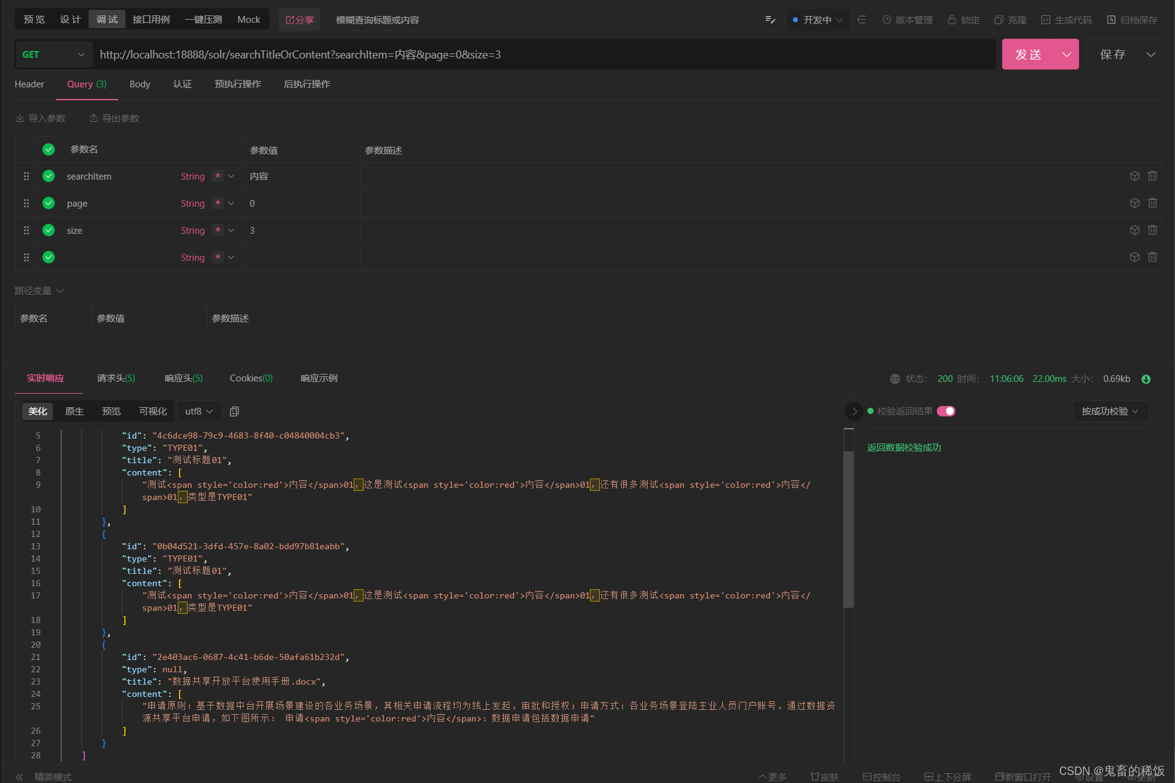The height and width of the screenshot is (783, 1175).
Task: Click the share (分享) button
Action: [300, 20]
